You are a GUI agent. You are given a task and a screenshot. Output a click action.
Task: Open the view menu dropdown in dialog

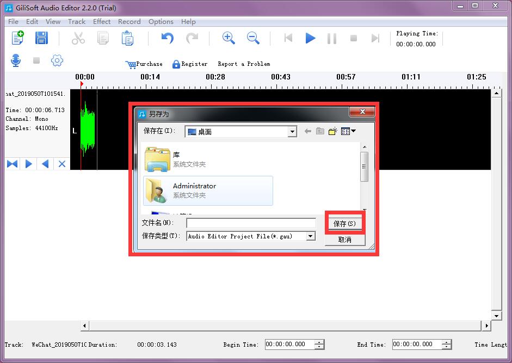(x=348, y=131)
